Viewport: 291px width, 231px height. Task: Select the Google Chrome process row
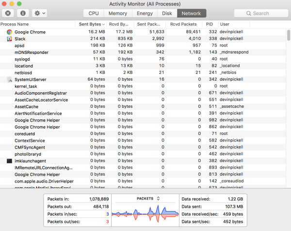pyautogui.click(x=143, y=32)
